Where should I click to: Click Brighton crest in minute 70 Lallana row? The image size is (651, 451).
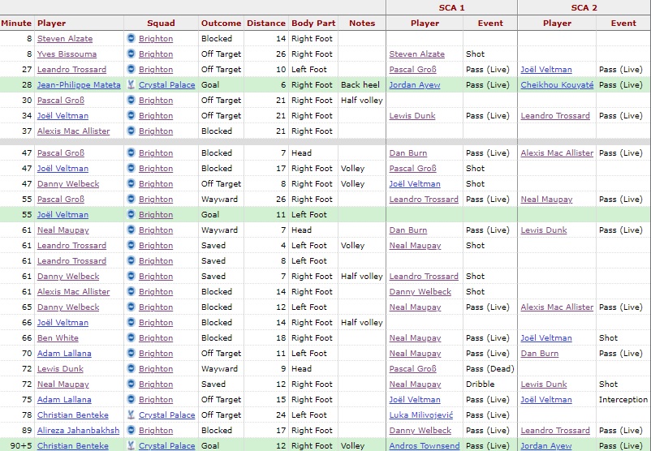pyautogui.click(x=131, y=353)
